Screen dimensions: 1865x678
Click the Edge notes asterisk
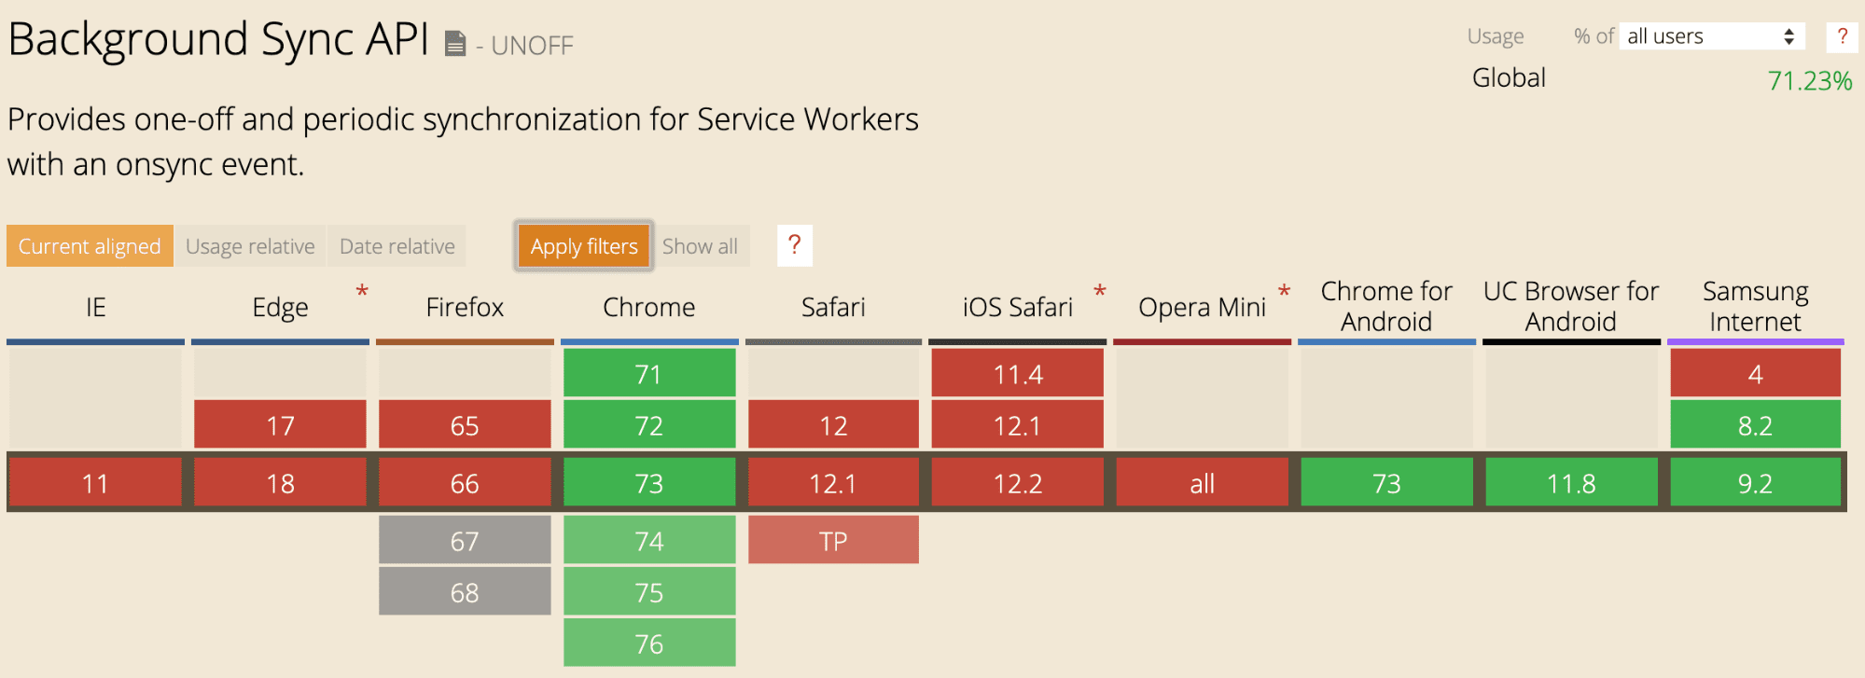(x=362, y=292)
